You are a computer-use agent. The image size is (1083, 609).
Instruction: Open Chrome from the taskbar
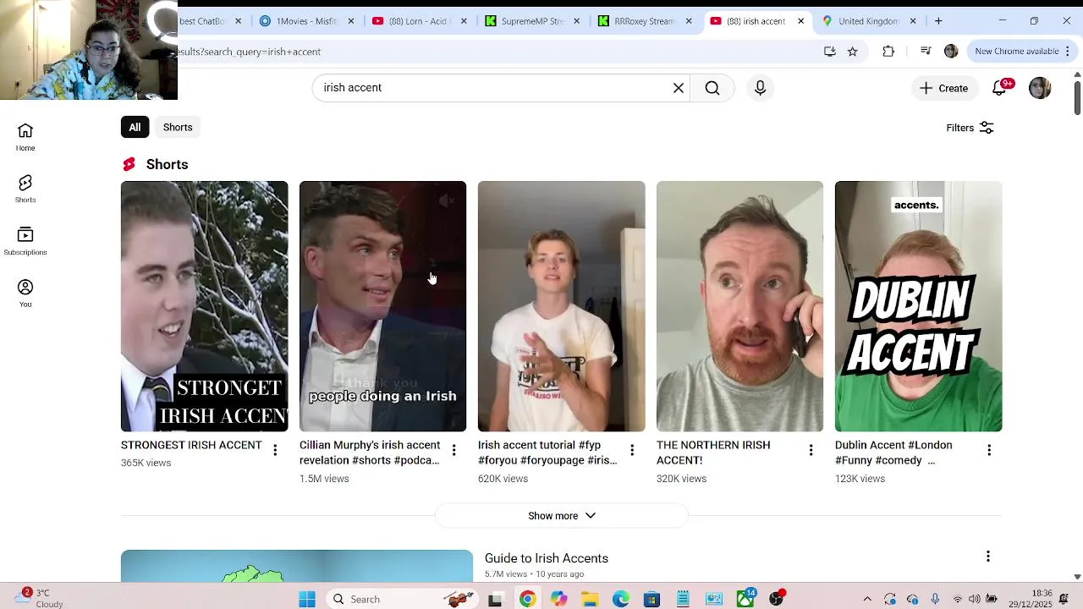tap(527, 599)
